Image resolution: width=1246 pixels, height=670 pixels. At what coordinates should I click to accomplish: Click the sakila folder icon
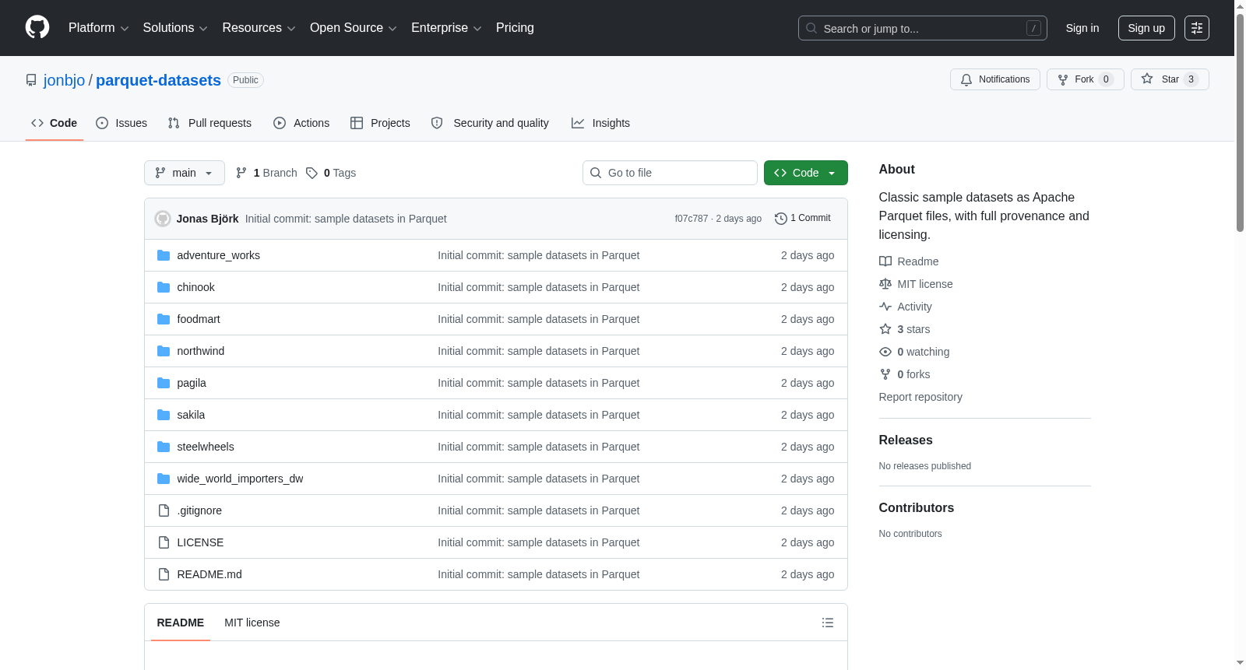tap(164, 415)
